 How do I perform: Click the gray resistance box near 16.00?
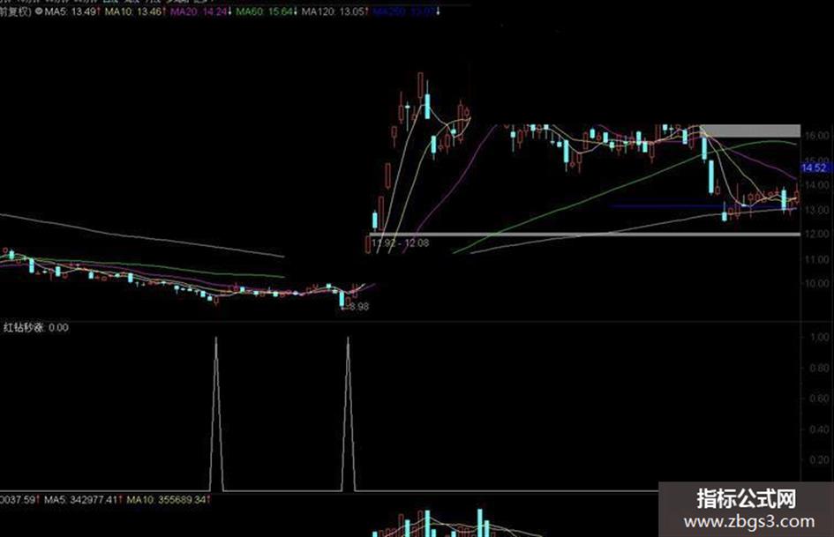click(x=751, y=131)
